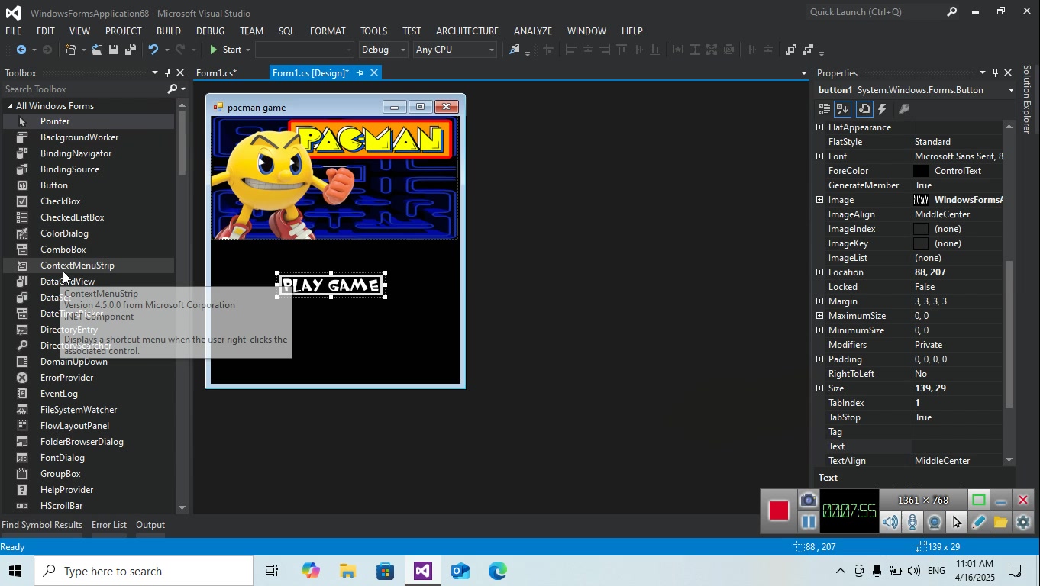Click the Bring to Front icon

791,50
